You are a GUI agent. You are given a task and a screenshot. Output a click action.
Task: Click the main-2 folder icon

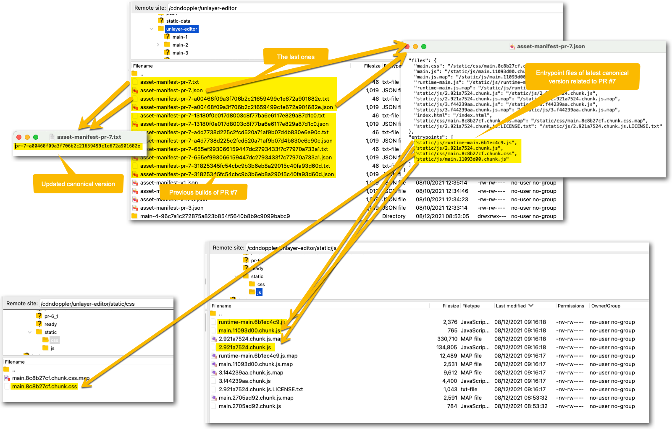(167, 44)
